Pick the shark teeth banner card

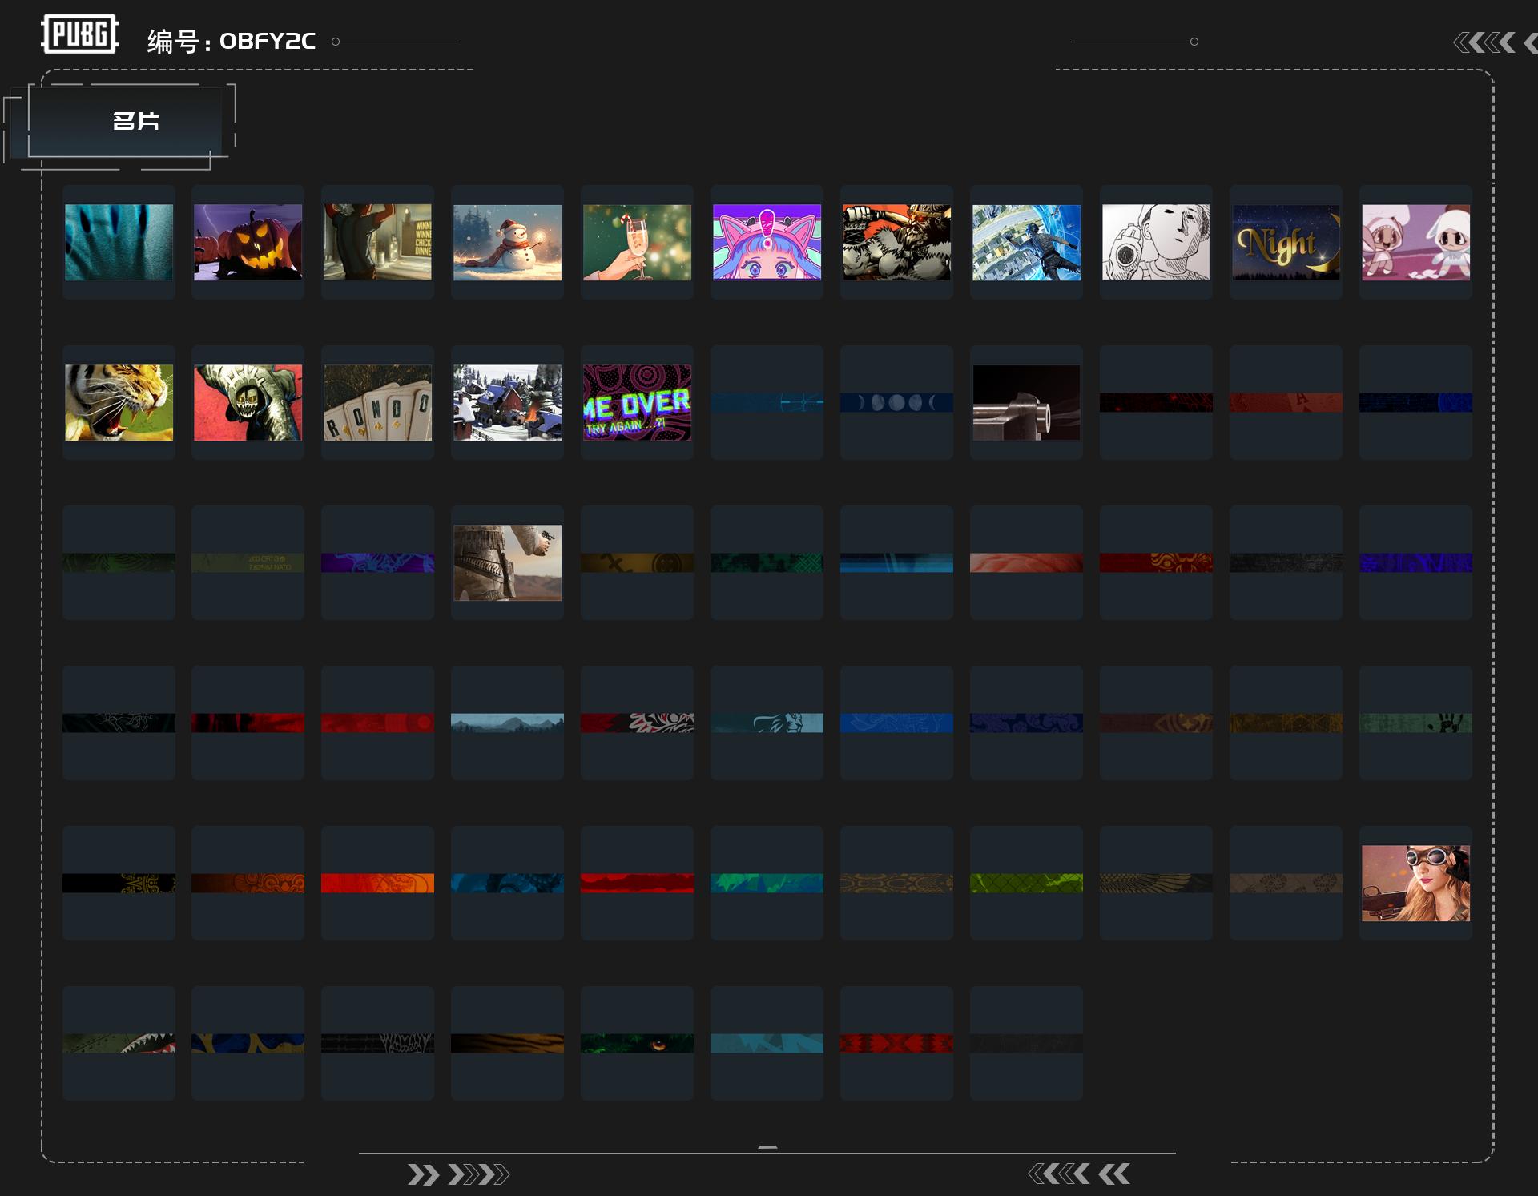(119, 1043)
